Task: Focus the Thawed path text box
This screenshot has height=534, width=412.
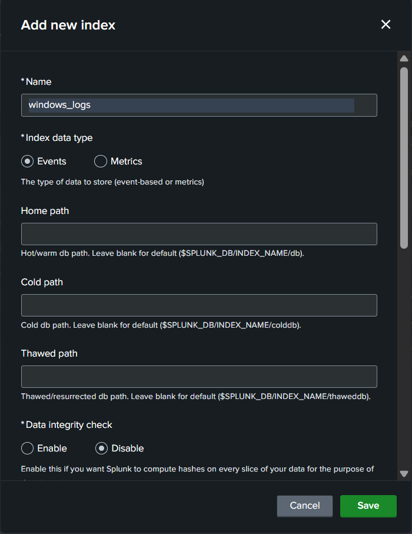Action: 199,377
